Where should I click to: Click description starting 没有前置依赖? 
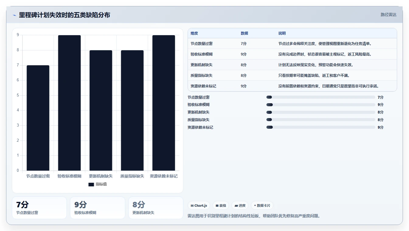pos(328,86)
